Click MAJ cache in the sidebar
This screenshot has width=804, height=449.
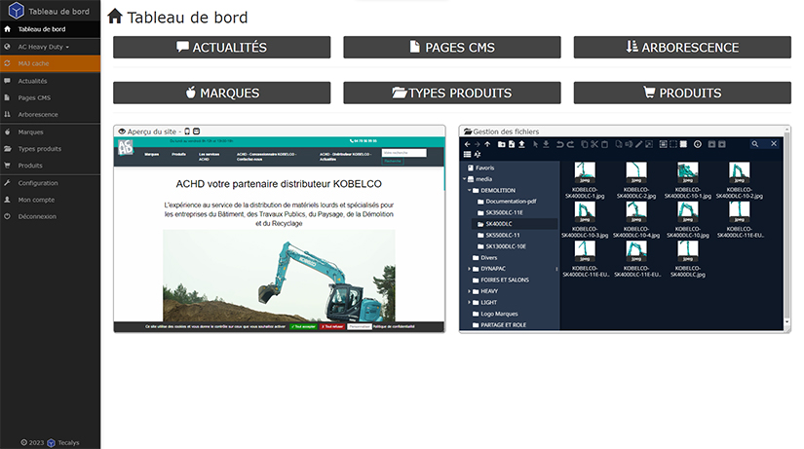click(x=51, y=63)
